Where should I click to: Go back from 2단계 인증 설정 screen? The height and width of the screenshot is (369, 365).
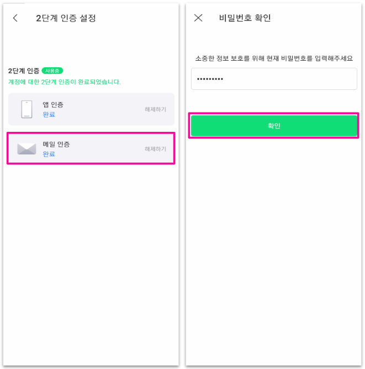pos(15,18)
